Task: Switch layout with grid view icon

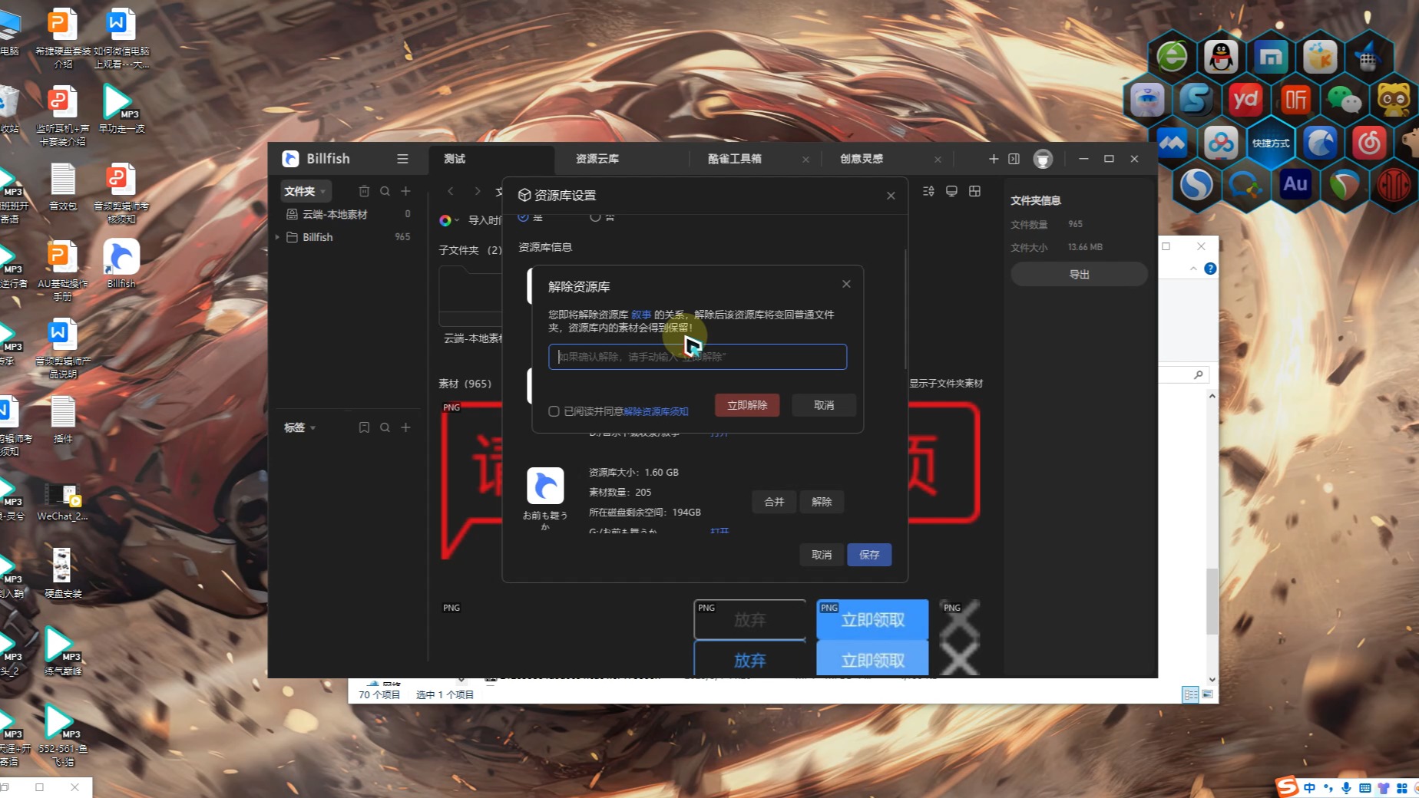Action: click(x=974, y=191)
